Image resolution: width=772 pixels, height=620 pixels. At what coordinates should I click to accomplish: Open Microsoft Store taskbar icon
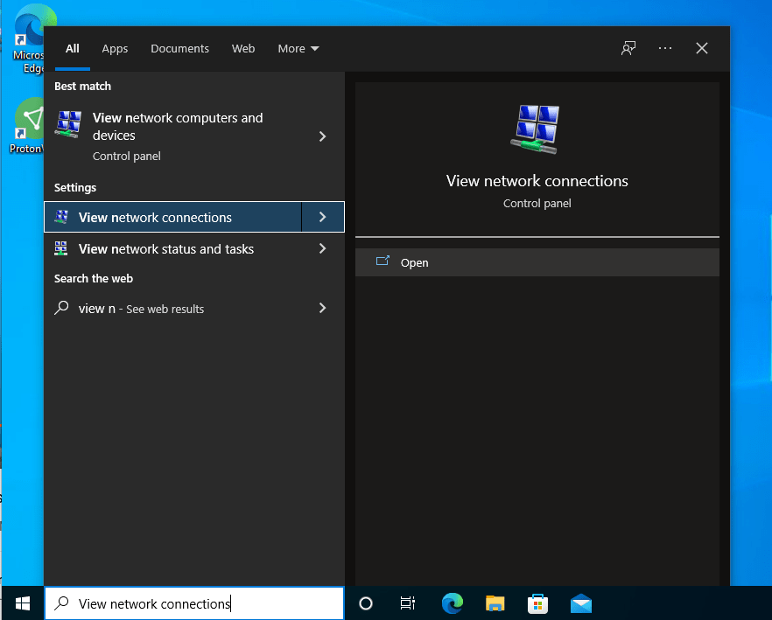(x=537, y=603)
